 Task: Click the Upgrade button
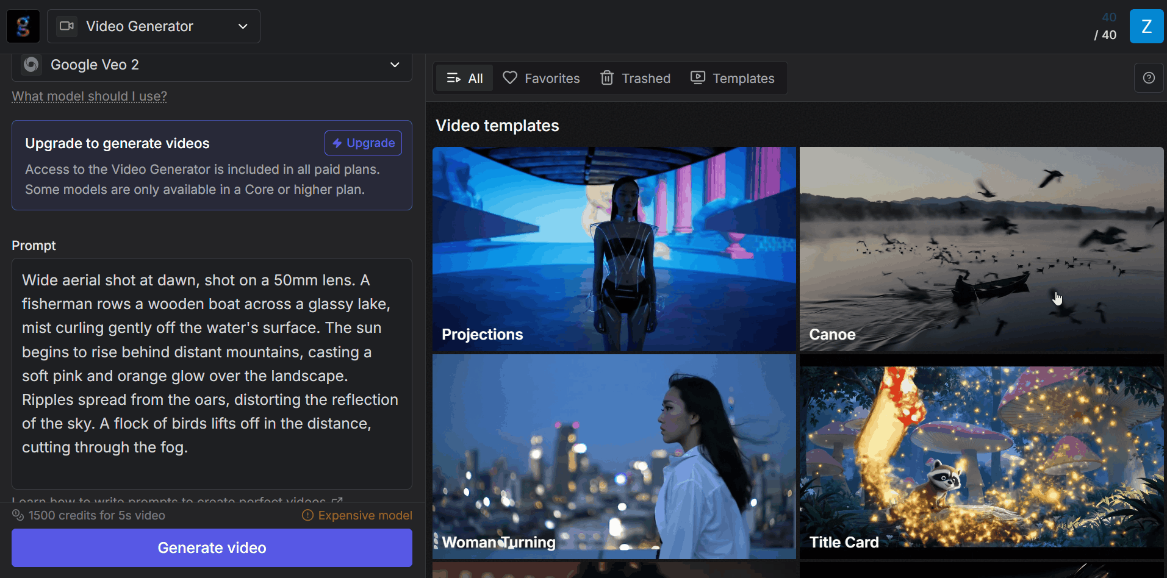click(363, 143)
